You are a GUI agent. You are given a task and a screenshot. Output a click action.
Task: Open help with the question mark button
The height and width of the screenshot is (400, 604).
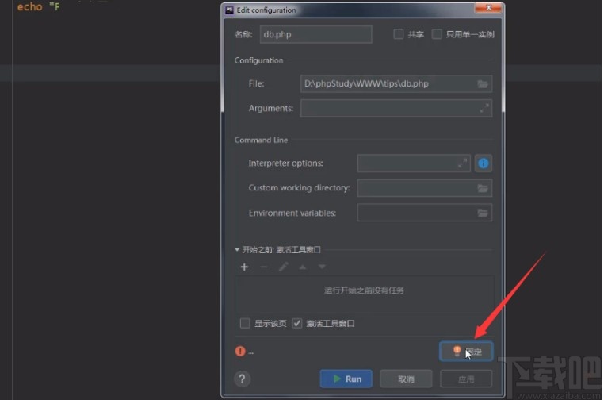pyautogui.click(x=243, y=379)
